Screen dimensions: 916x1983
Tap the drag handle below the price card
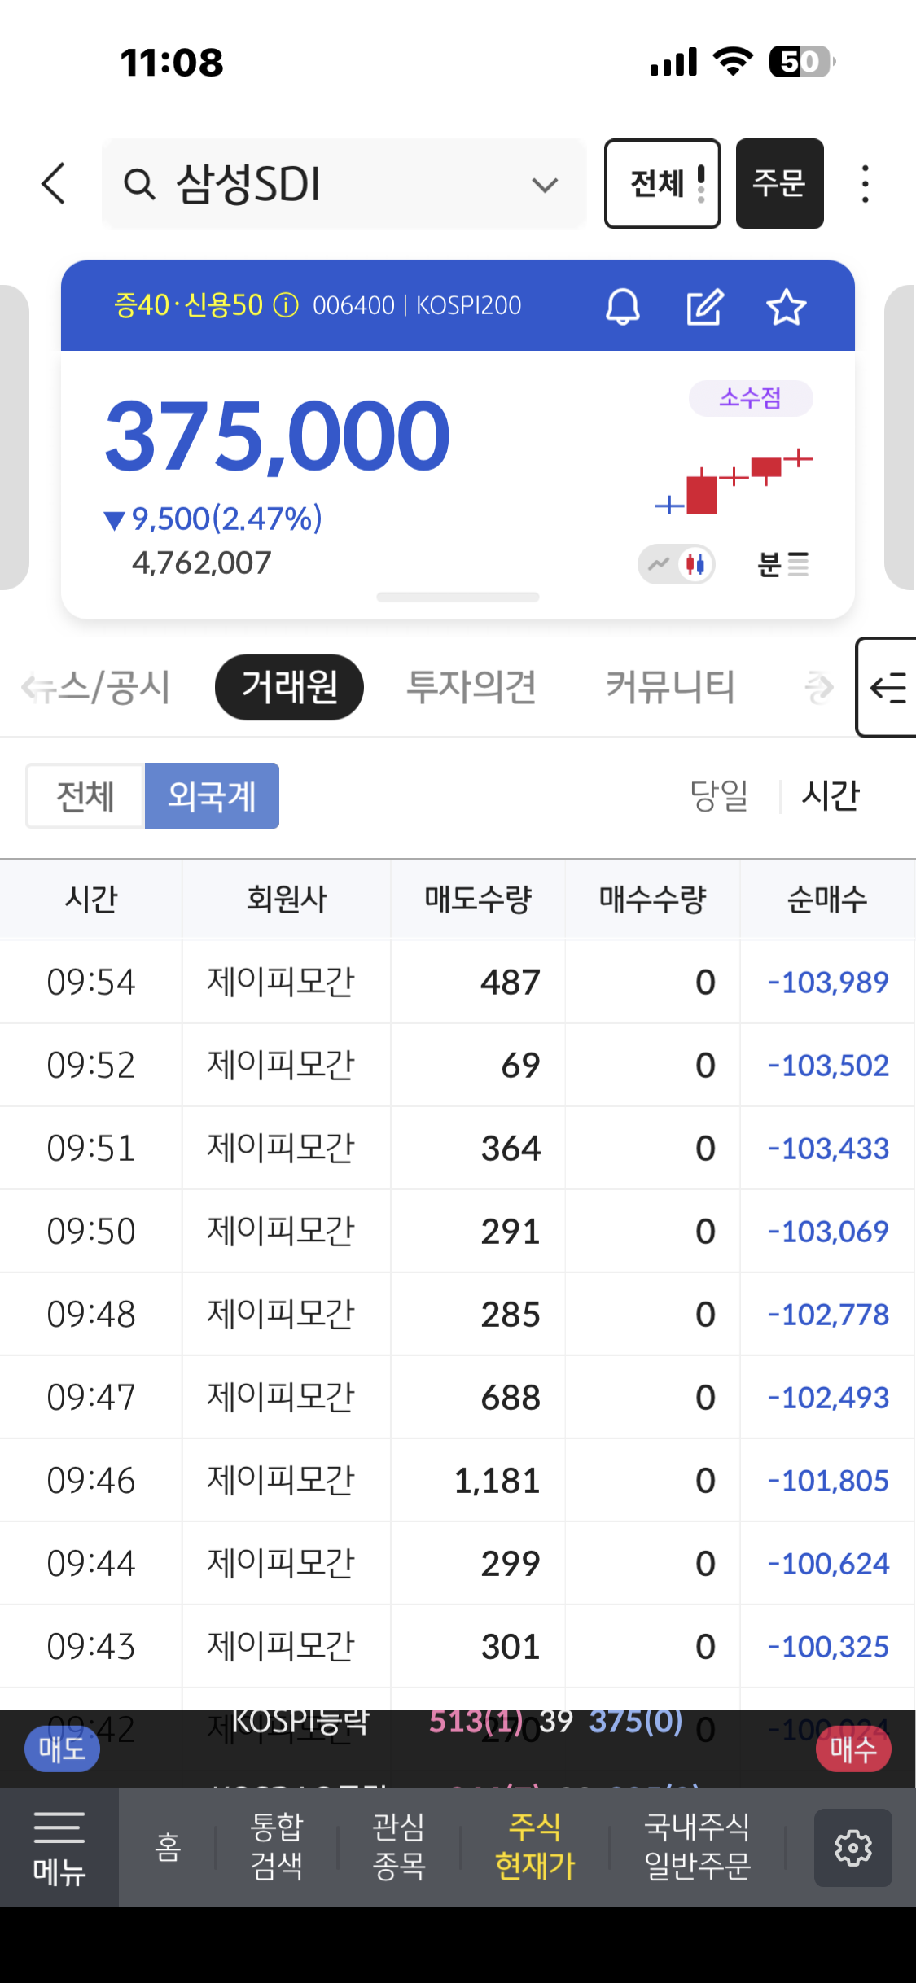click(458, 598)
